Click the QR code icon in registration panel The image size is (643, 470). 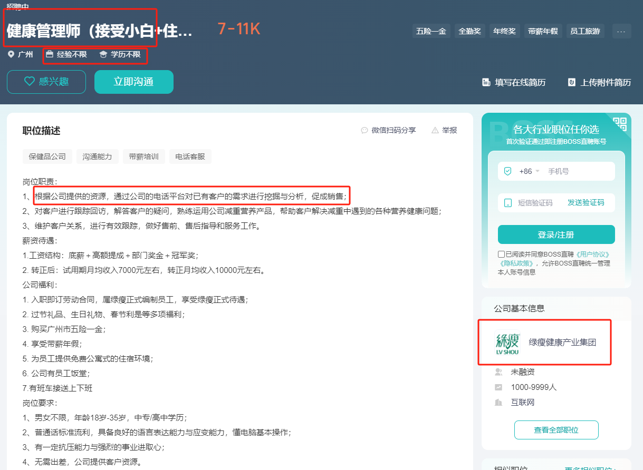click(620, 124)
